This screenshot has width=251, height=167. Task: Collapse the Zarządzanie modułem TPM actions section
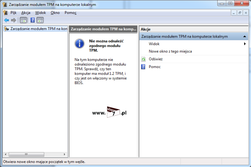coord(245,36)
